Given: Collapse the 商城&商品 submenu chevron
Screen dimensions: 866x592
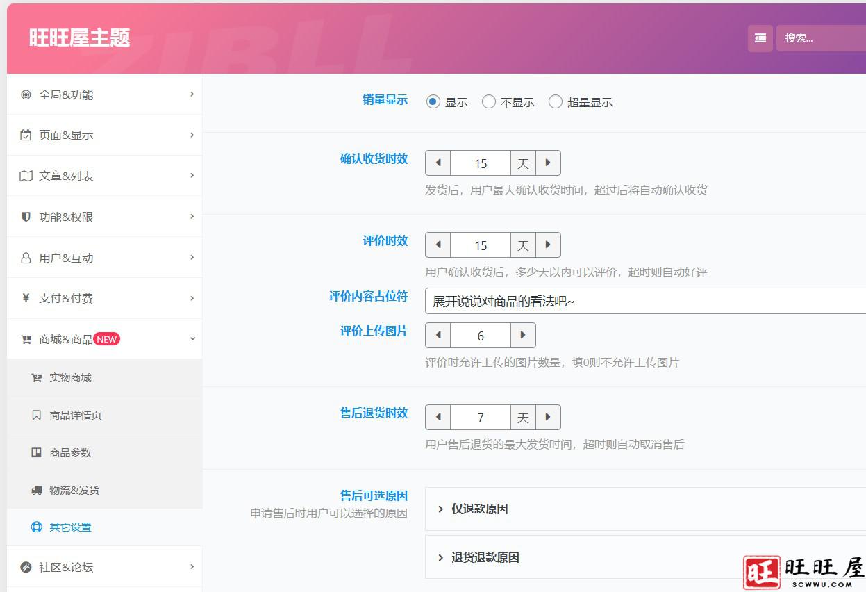Looking at the screenshot, I should tap(192, 339).
